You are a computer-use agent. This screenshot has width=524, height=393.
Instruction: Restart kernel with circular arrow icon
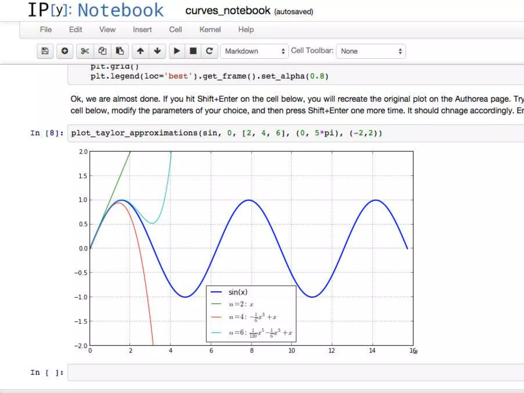click(x=209, y=51)
